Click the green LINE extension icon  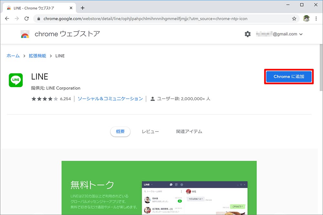tap(16, 80)
